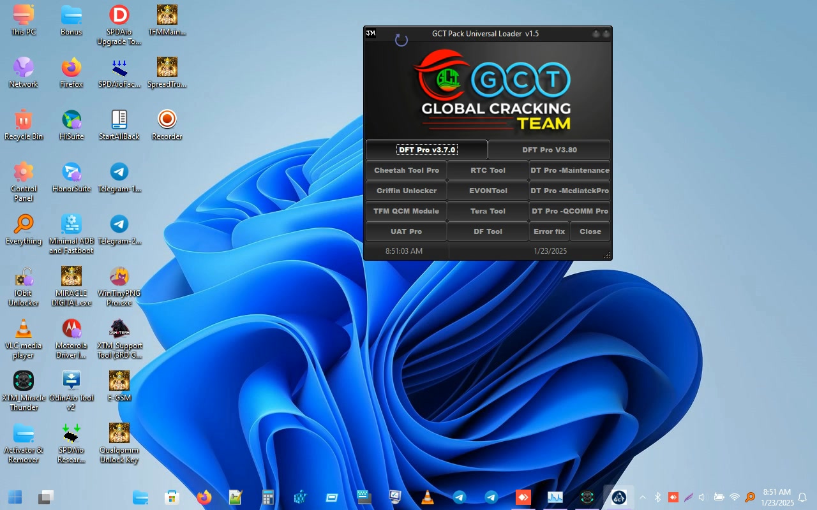Open HiSuite desktop icon

[x=71, y=125]
